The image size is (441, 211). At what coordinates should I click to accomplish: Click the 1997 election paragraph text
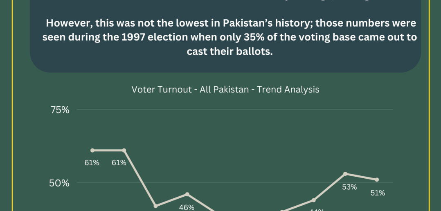[x=229, y=37]
